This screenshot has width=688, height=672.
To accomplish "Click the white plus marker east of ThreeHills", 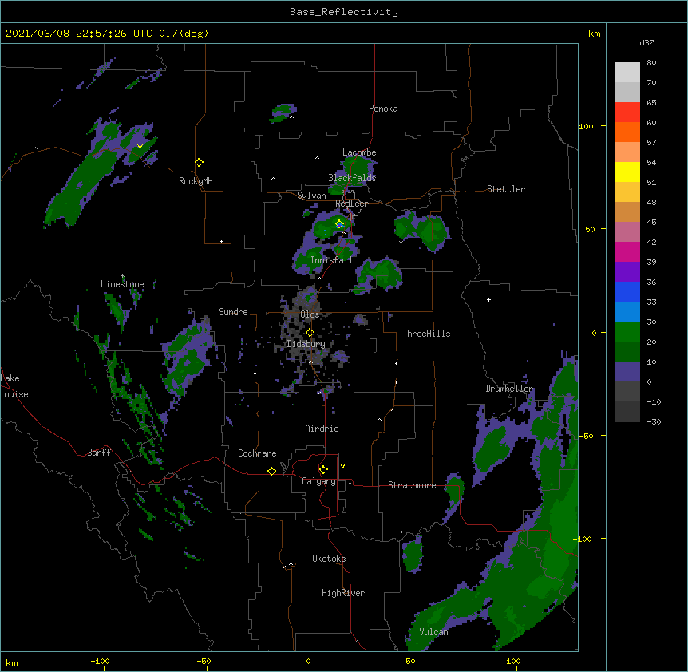I will (488, 299).
